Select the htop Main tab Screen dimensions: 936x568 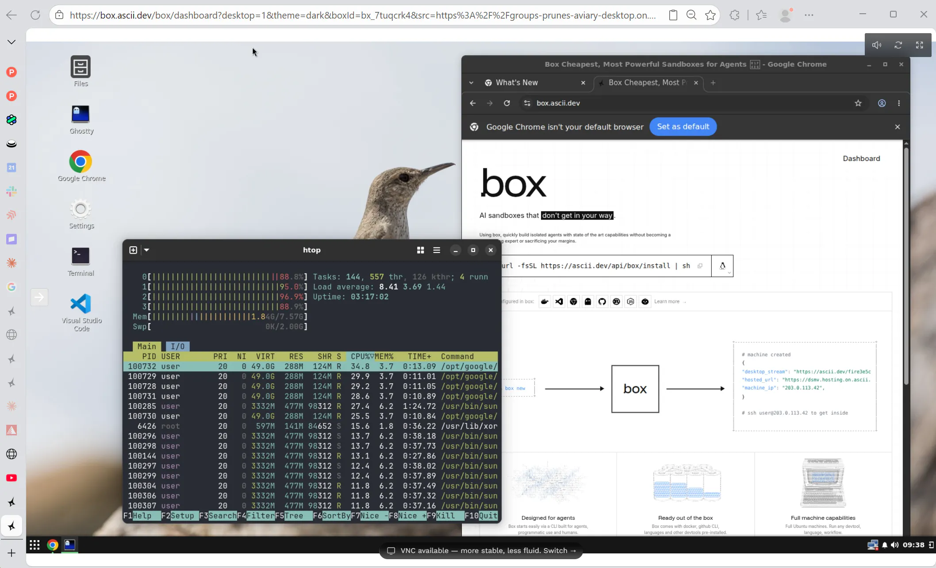click(x=147, y=347)
